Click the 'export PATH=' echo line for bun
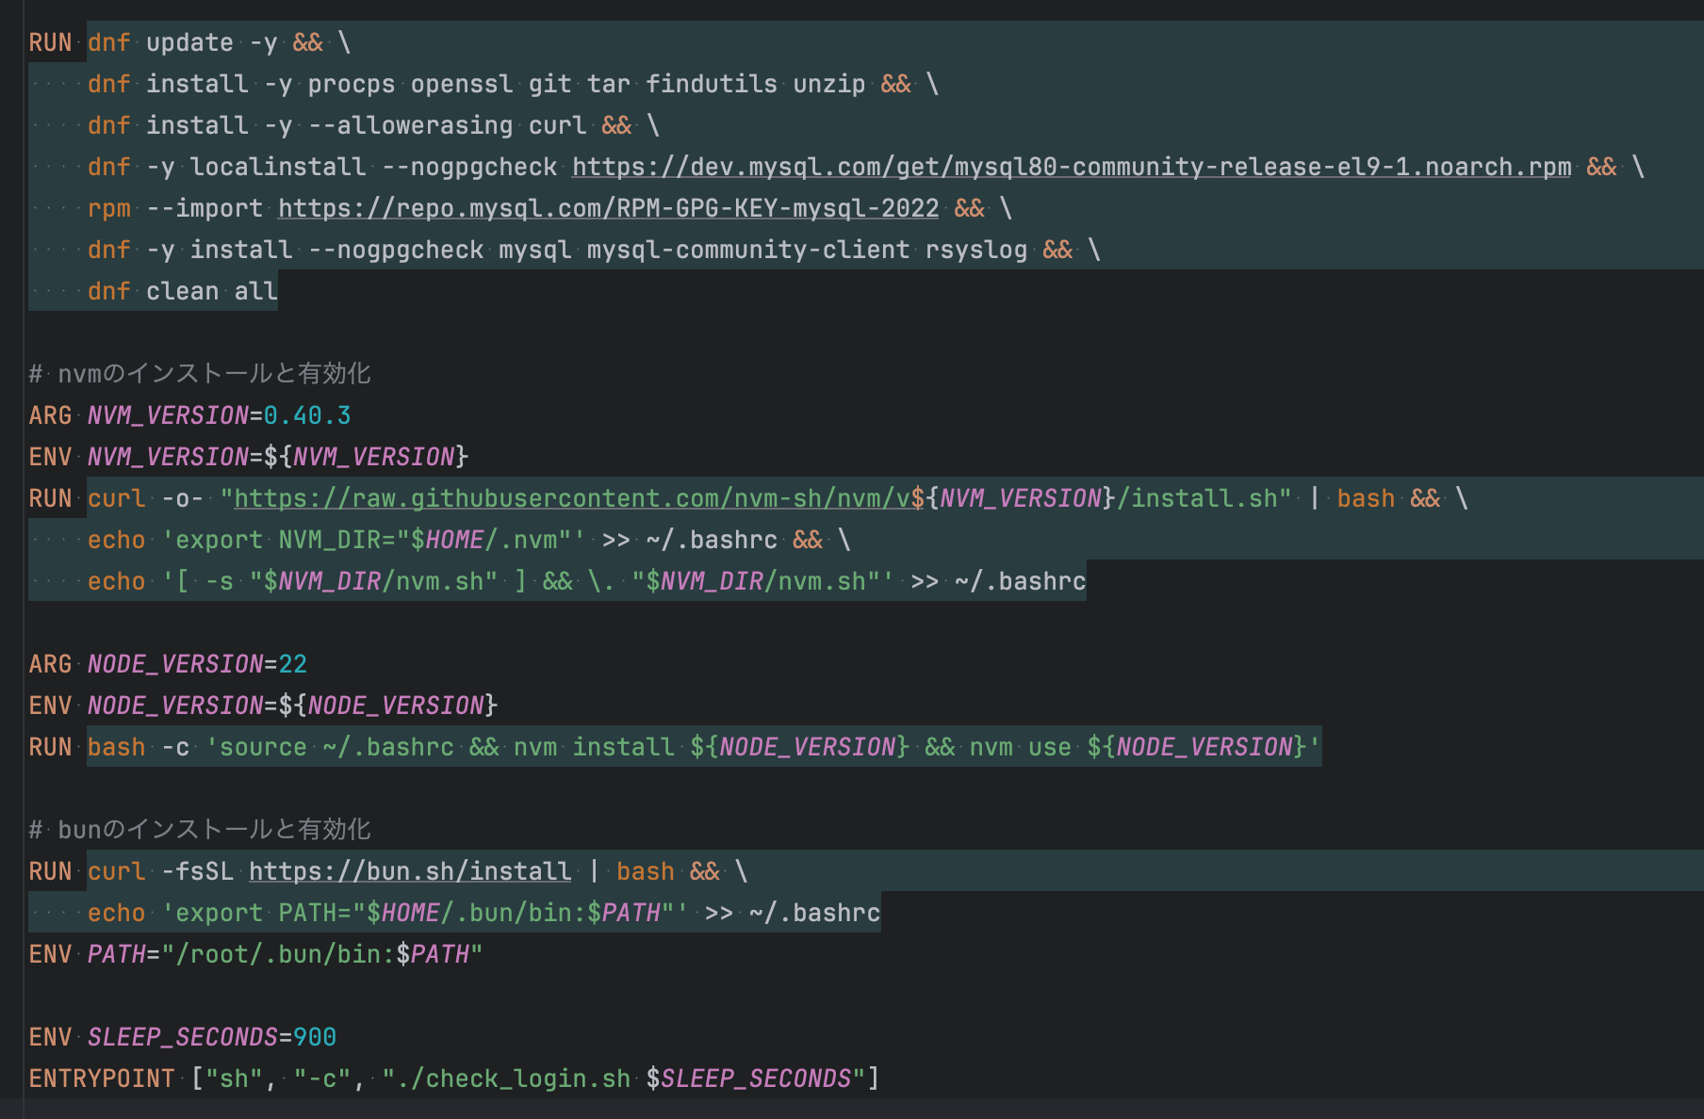This screenshot has height=1119, width=1704. click(x=483, y=913)
